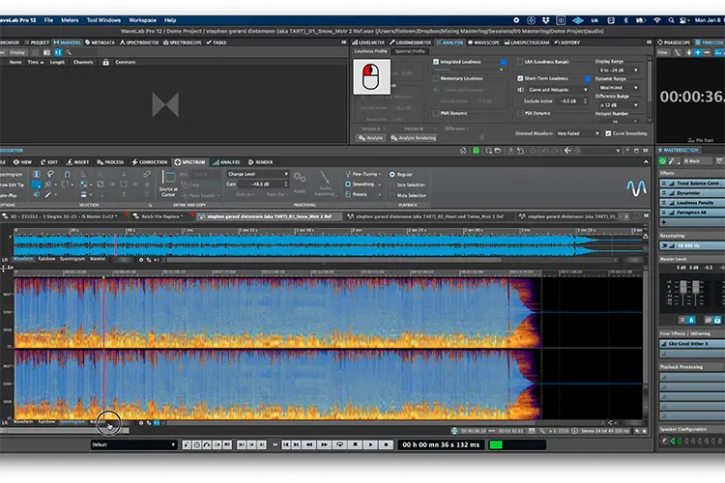The image size is (725, 483).
Task: Open the Tool Windows menu
Action: tap(103, 20)
